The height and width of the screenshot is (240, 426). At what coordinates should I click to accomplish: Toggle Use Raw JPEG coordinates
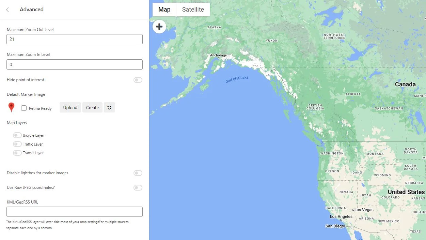click(138, 187)
